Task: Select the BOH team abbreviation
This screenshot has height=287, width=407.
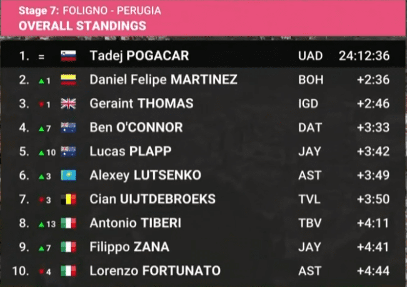Action: 311,80
